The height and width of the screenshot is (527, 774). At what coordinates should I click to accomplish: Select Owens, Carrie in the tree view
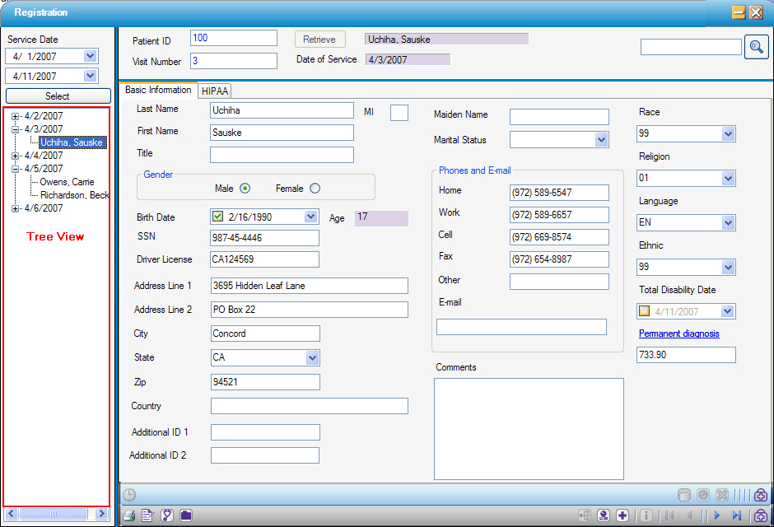point(68,182)
